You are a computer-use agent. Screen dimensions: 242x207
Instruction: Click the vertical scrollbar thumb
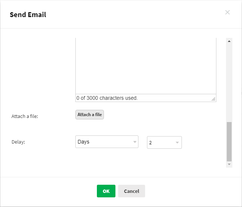(229, 141)
